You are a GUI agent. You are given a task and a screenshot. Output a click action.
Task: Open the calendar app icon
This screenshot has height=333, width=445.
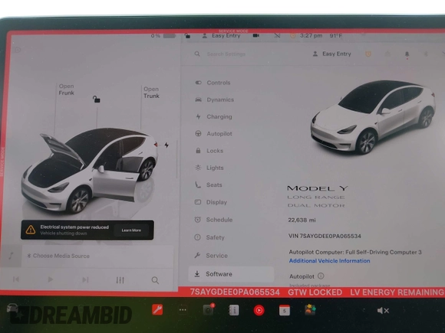point(285,310)
